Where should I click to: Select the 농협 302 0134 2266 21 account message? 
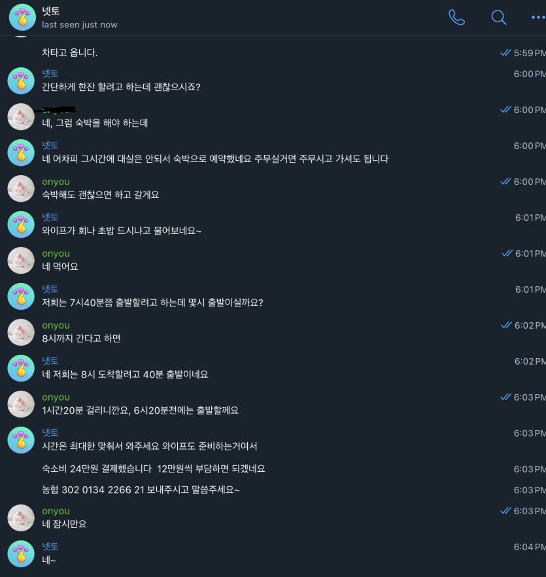click(141, 490)
